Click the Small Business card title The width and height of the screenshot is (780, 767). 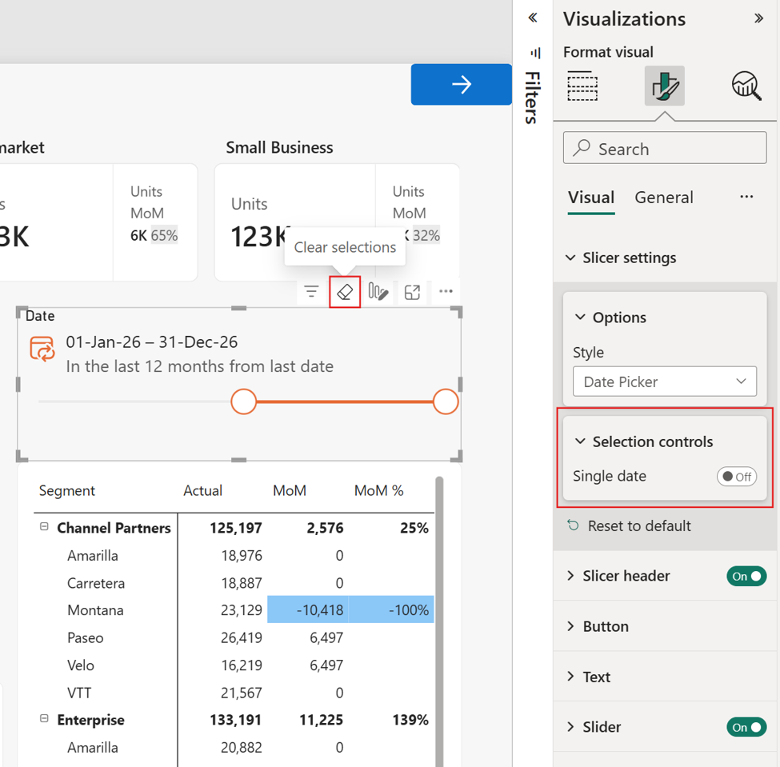(x=279, y=147)
